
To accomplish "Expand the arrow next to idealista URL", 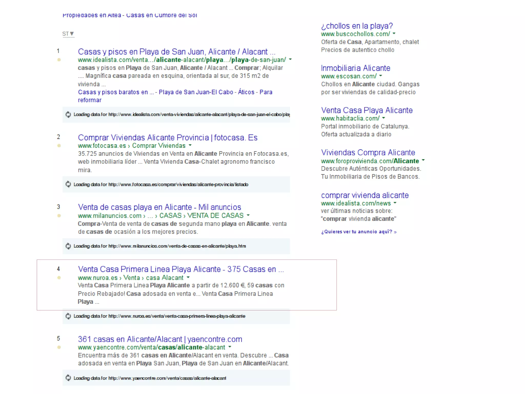I will (x=290, y=59).
